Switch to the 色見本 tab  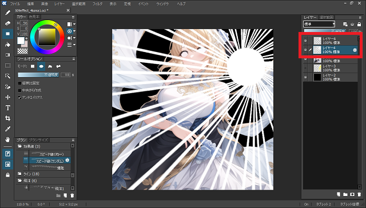[34, 17]
